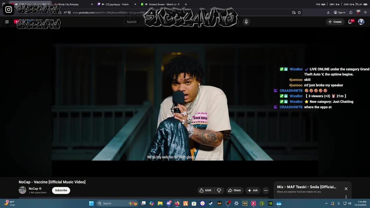The height and width of the screenshot is (208, 370).
Task: Share the video
Action: [x=234, y=190]
